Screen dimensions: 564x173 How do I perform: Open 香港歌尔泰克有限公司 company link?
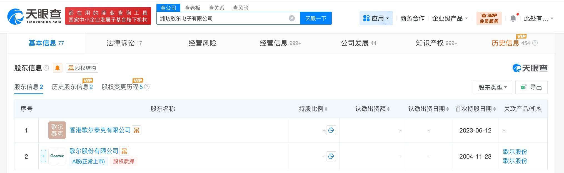point(100,130)
